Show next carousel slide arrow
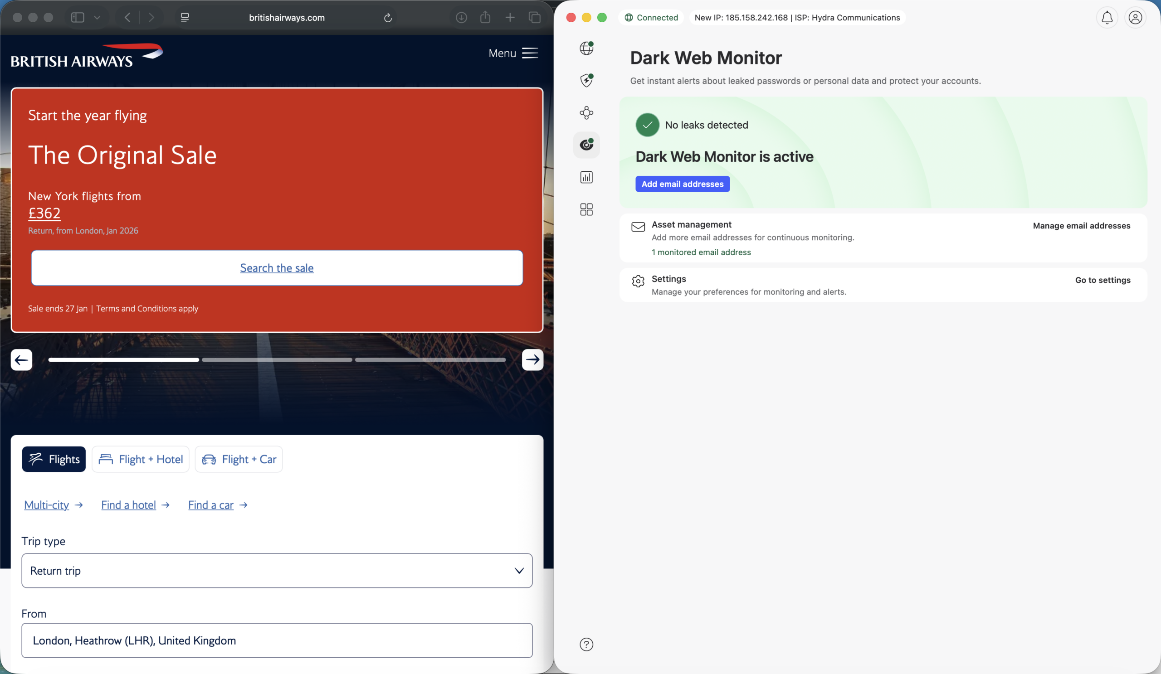 click(x=532, y=359)
